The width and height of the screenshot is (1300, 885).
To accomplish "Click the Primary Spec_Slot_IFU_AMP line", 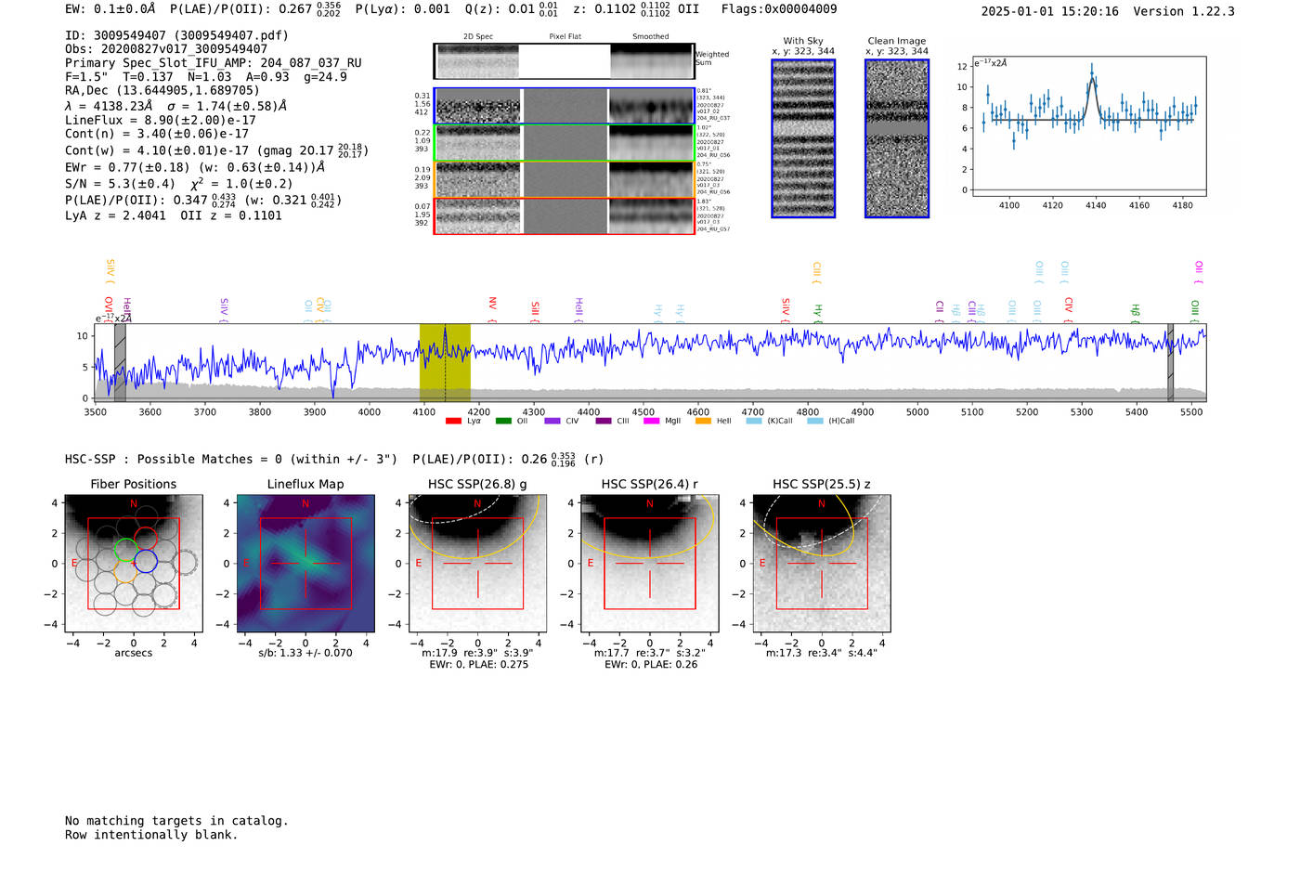I will pos(214,63).
